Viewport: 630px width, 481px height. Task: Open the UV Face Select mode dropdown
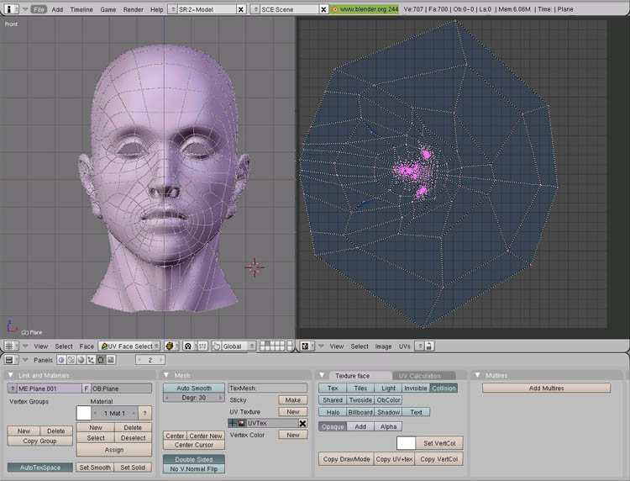click(x=130, y=346)
